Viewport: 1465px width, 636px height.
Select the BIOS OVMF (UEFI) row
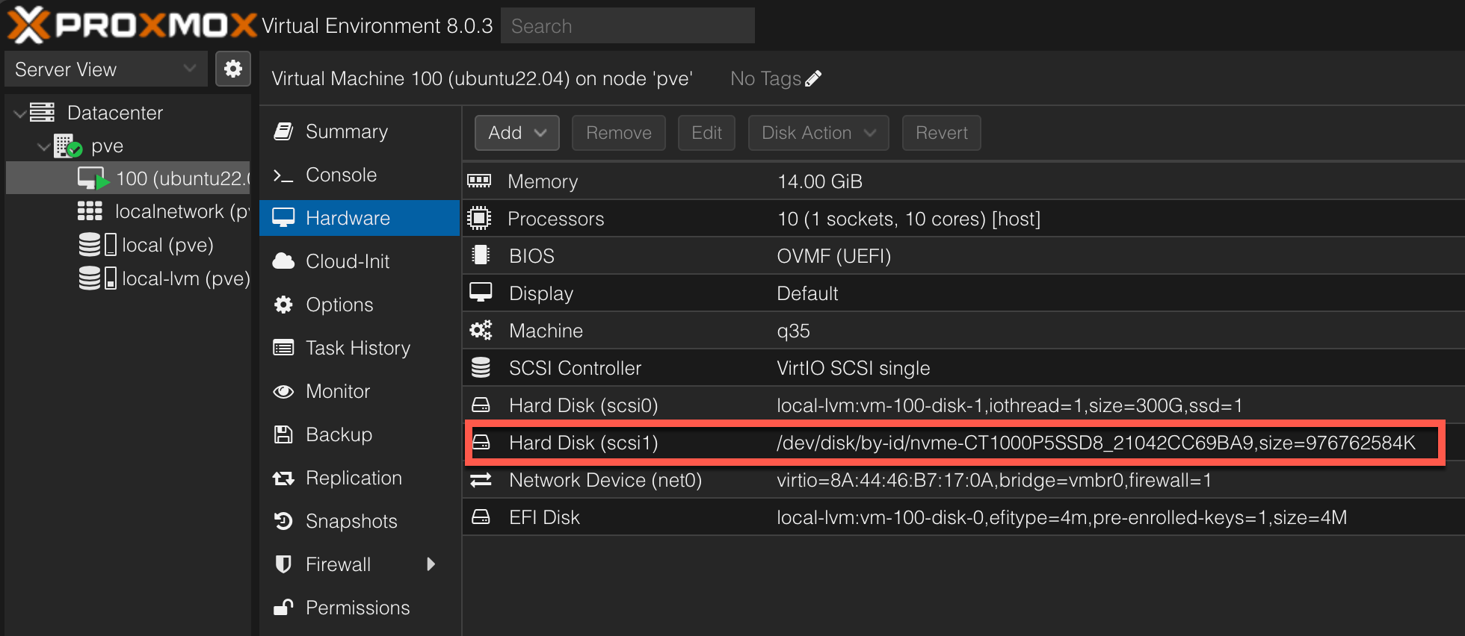pos(963,256)
